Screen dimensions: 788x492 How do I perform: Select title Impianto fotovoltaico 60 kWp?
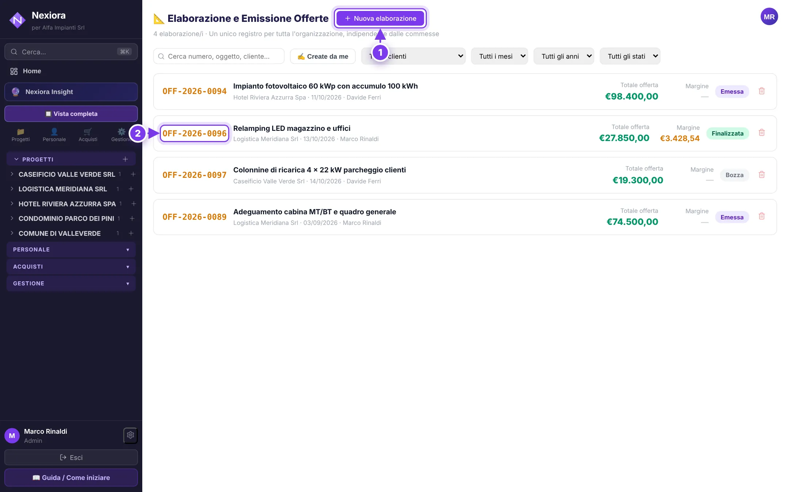tap(325, 86)
